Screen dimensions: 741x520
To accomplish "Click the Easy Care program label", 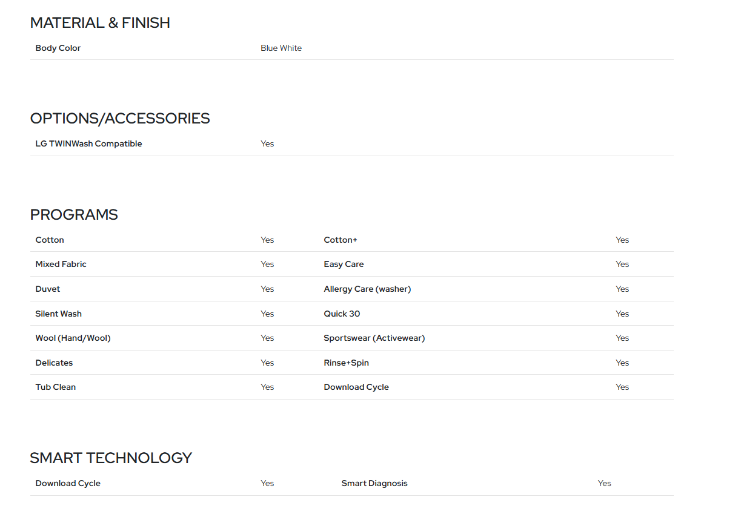I will click(x=344, y=264).
